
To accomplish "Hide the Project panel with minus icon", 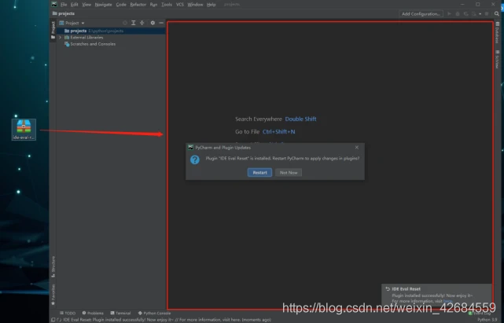I will 161,23.
